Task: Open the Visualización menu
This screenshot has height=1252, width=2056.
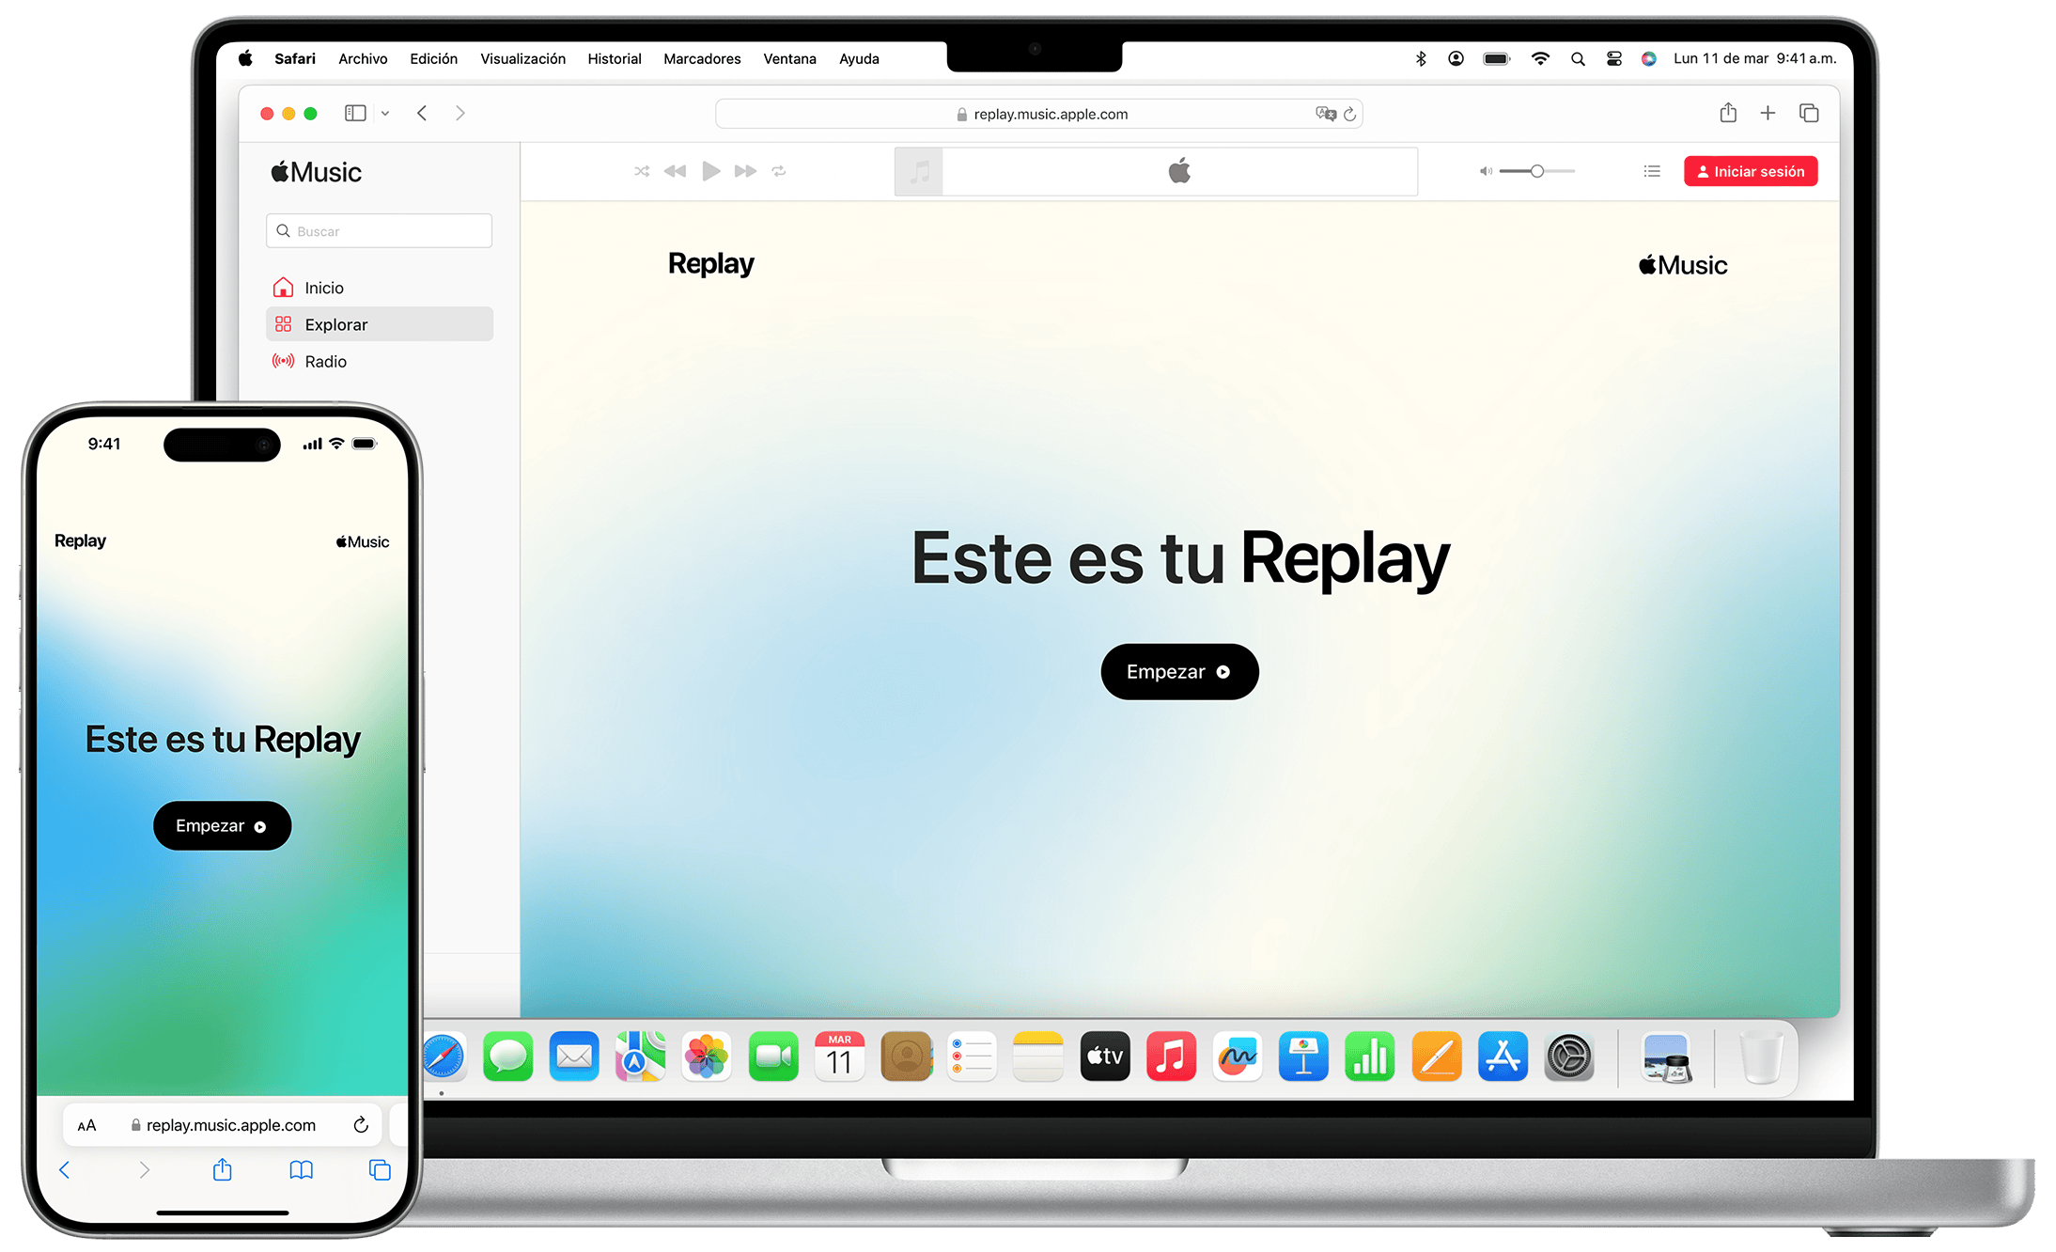Action: coord(522,58)
